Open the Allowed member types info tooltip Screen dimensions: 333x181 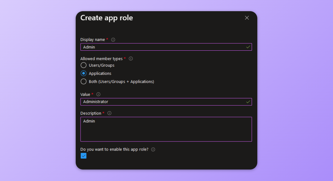click(130, 59)
